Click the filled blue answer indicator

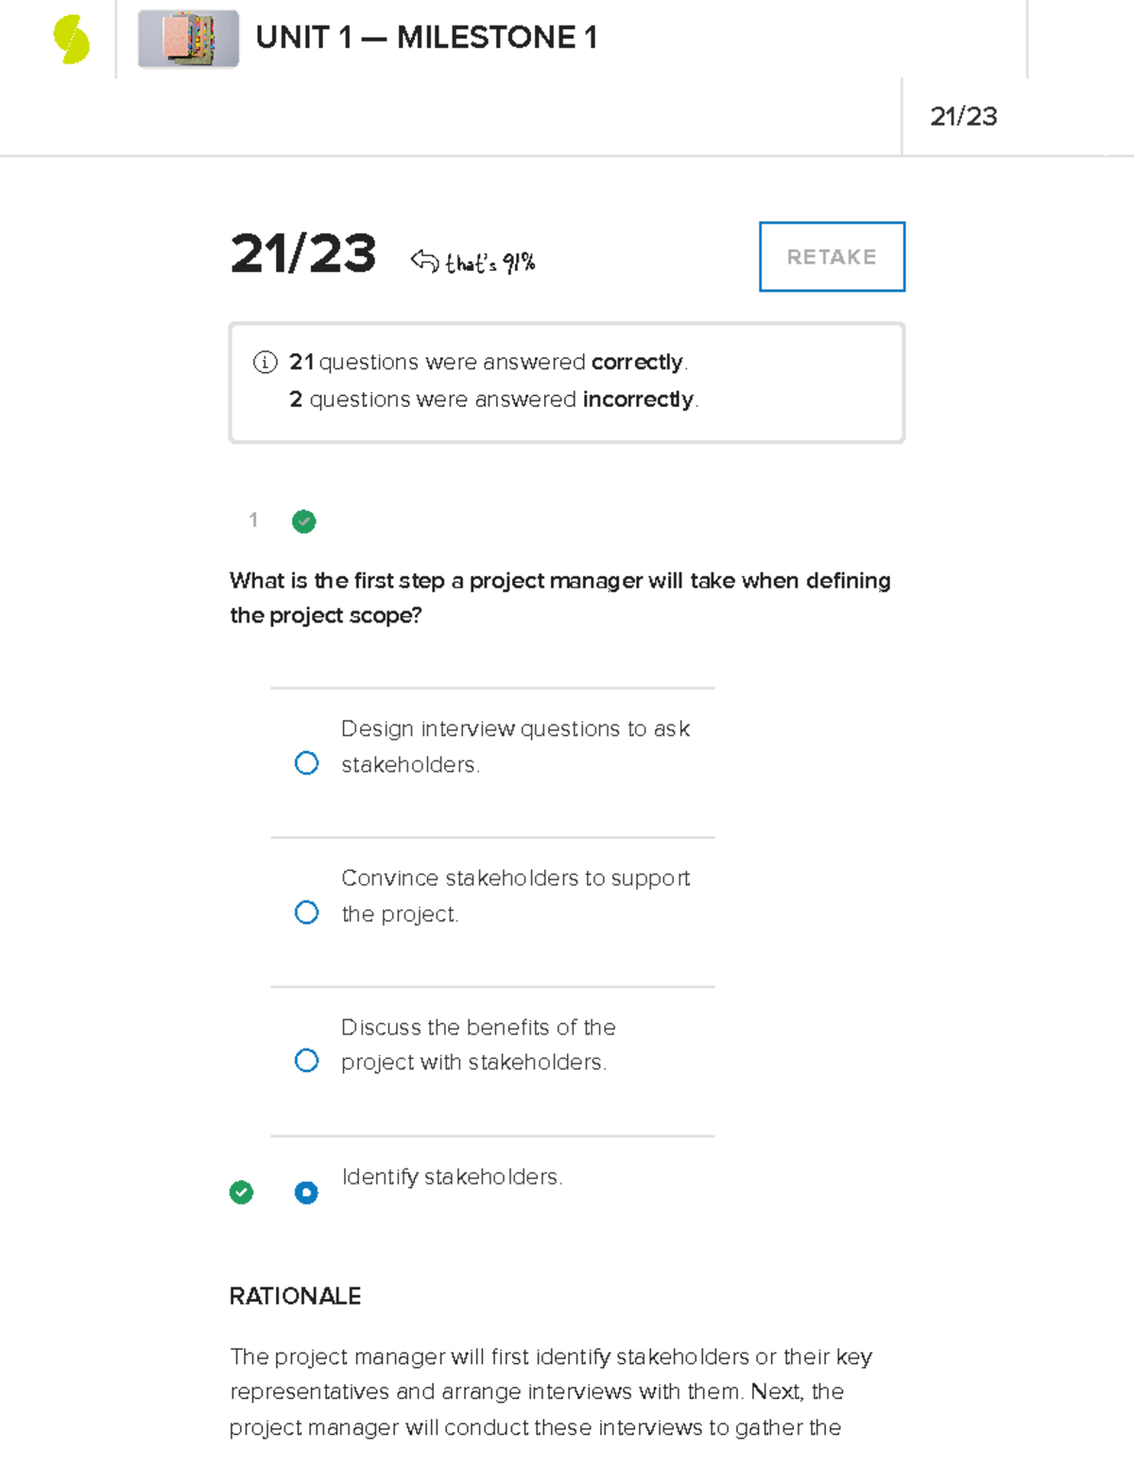pyautogui.click(x=306, y=1193)
